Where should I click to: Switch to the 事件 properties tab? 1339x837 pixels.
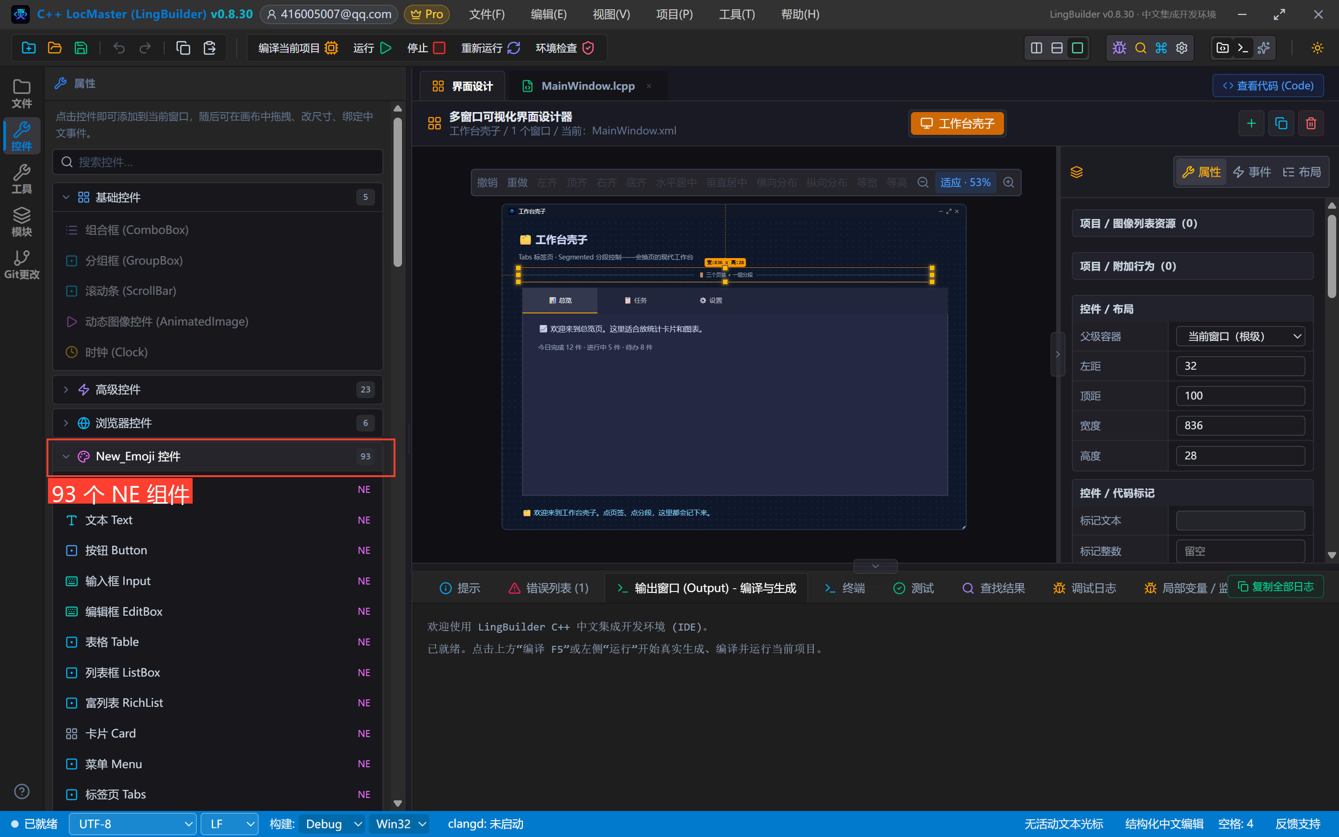pyautogui.click(x=1252, y=172)
